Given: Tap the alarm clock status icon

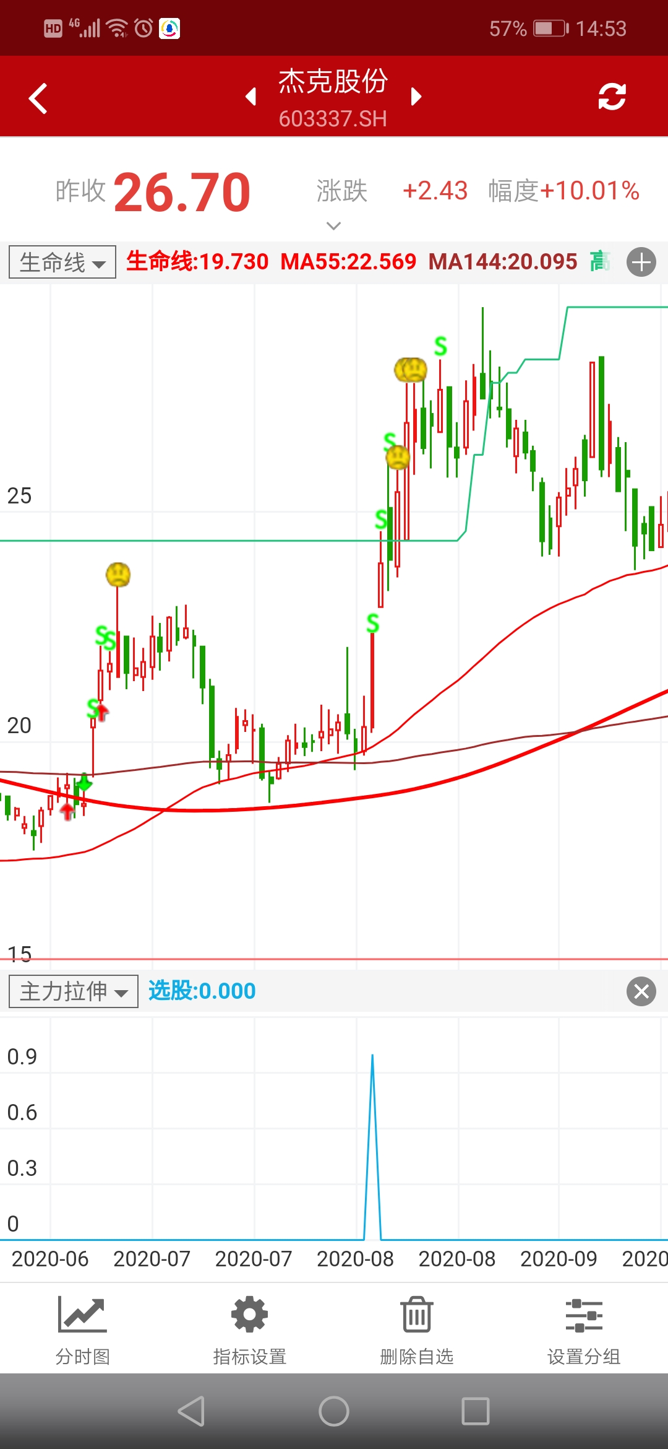Looking at the screenshot, I should pos(143,28).
